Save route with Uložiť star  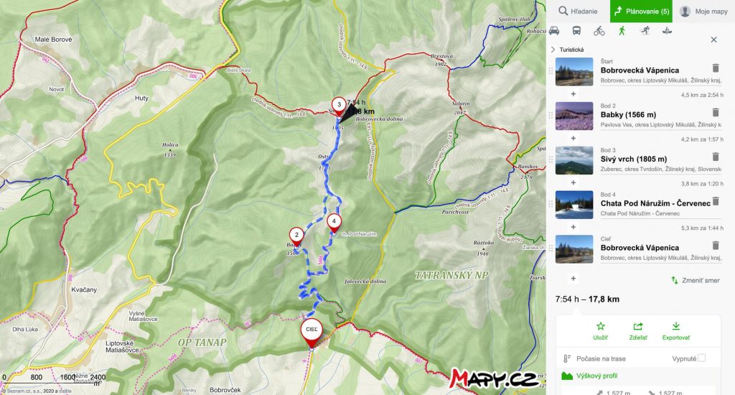601,331
